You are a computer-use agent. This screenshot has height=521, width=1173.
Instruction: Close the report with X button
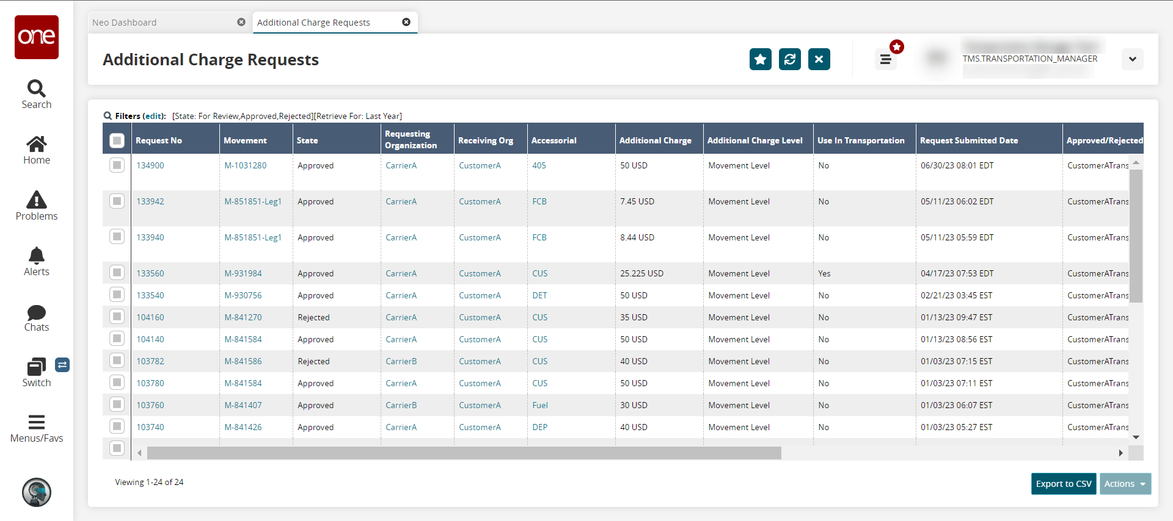pos(819,59)
